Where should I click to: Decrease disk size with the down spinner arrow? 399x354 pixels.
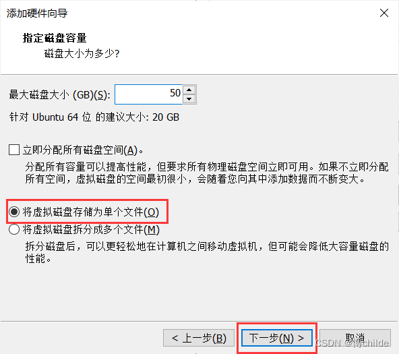click(189, 99)
